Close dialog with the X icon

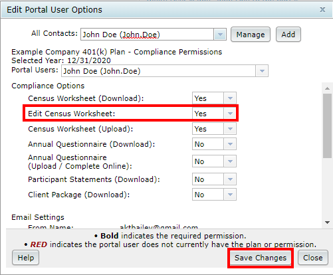[x=322, y=9]
